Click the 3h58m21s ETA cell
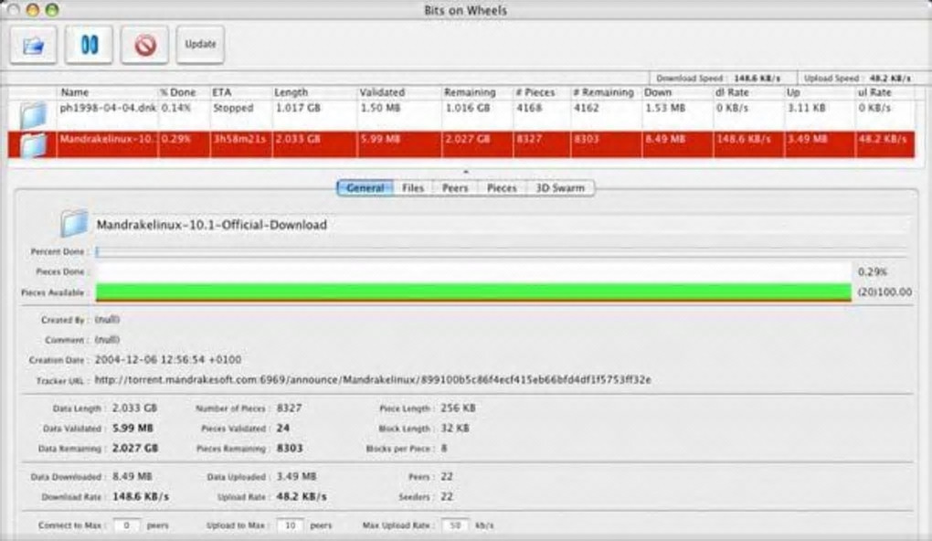This screenshot has width=932, height=541. [239, 139]
